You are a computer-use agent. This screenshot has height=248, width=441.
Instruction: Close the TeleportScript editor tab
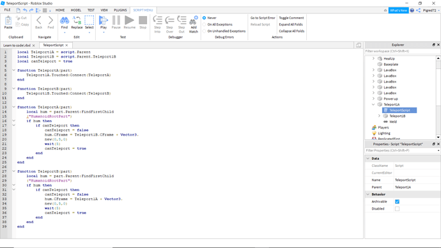[66, 45]
